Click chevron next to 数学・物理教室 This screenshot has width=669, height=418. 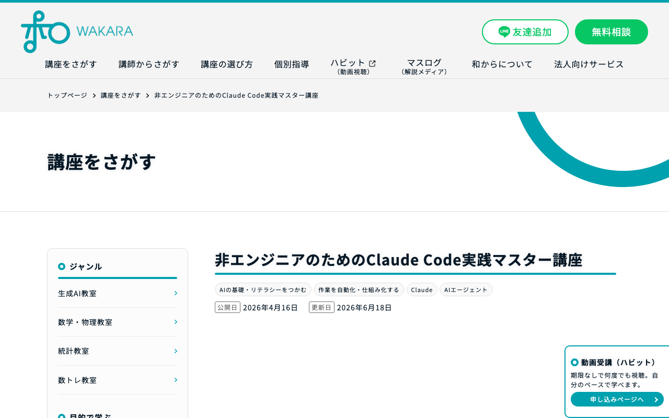click(176, 322)
